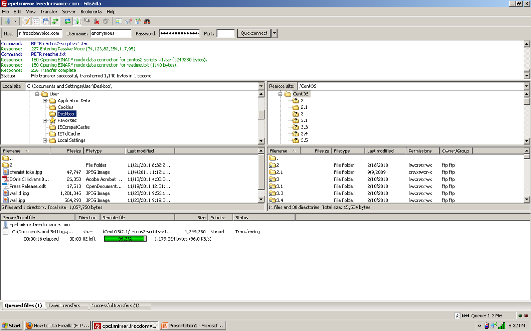
Task: Click transfer type indicator in status bar
Action: 458,316
